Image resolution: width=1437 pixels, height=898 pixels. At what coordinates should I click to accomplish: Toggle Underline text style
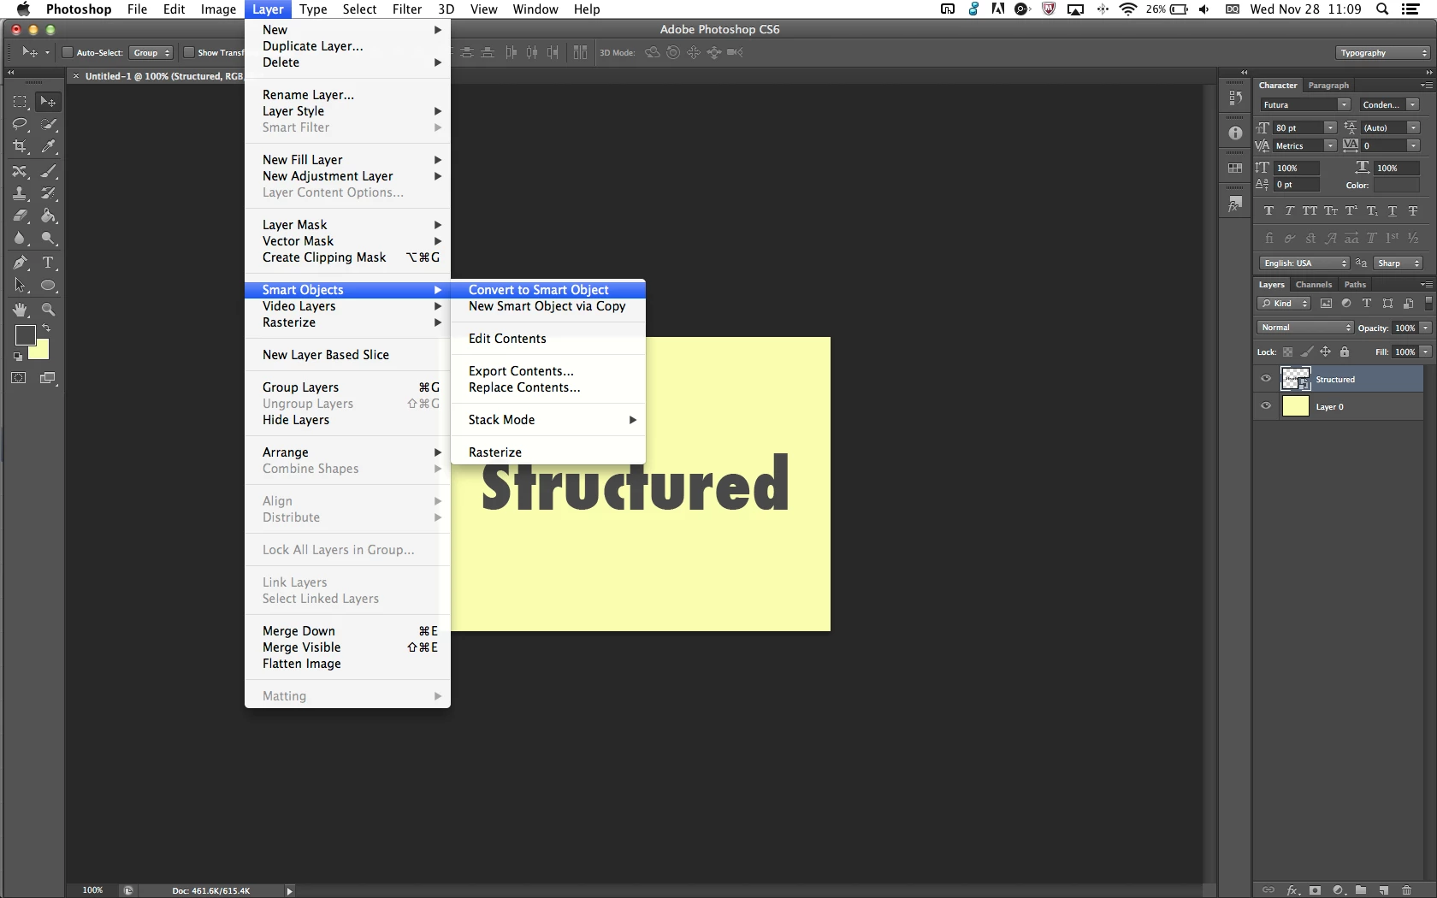click(1393, 211)
